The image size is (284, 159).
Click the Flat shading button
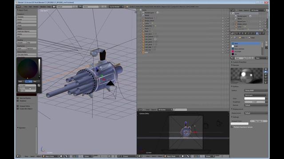click(x=32, y=43)
